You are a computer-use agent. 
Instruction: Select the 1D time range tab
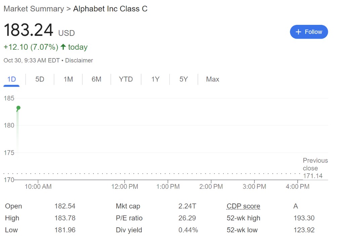pyautogui.click(x=12, y=80)
